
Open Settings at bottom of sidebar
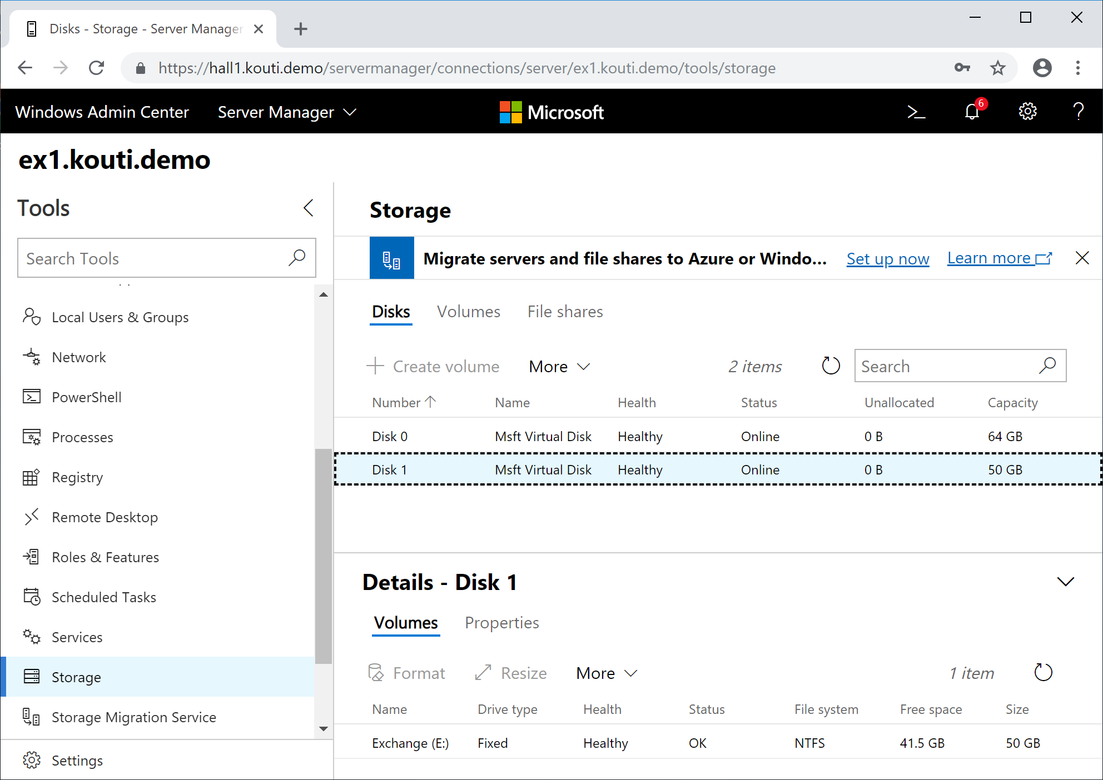[x=77, y=760]
